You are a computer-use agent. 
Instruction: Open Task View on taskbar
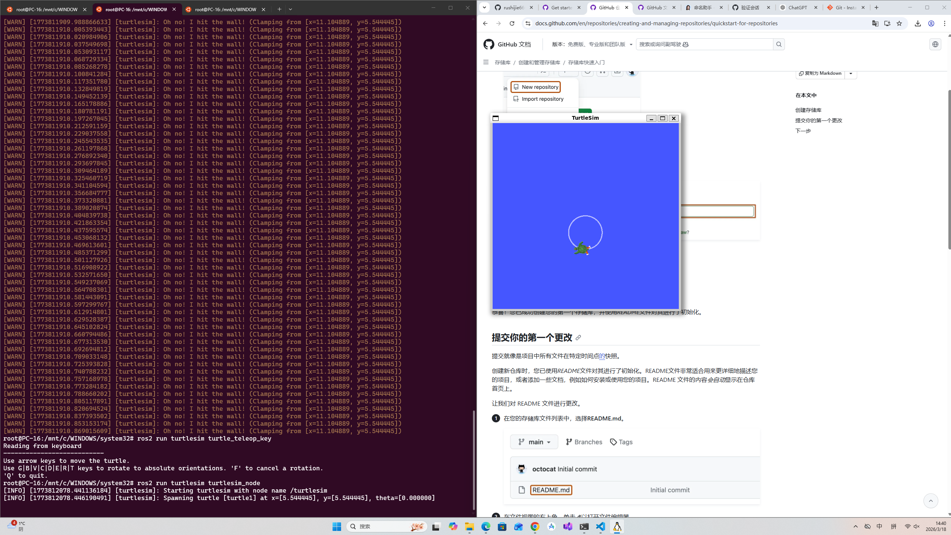(x=436, y=526)
